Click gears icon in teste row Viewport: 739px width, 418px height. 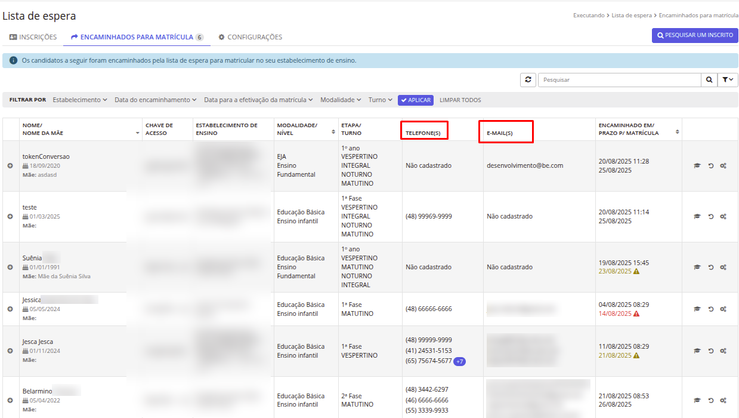[723, 217]
